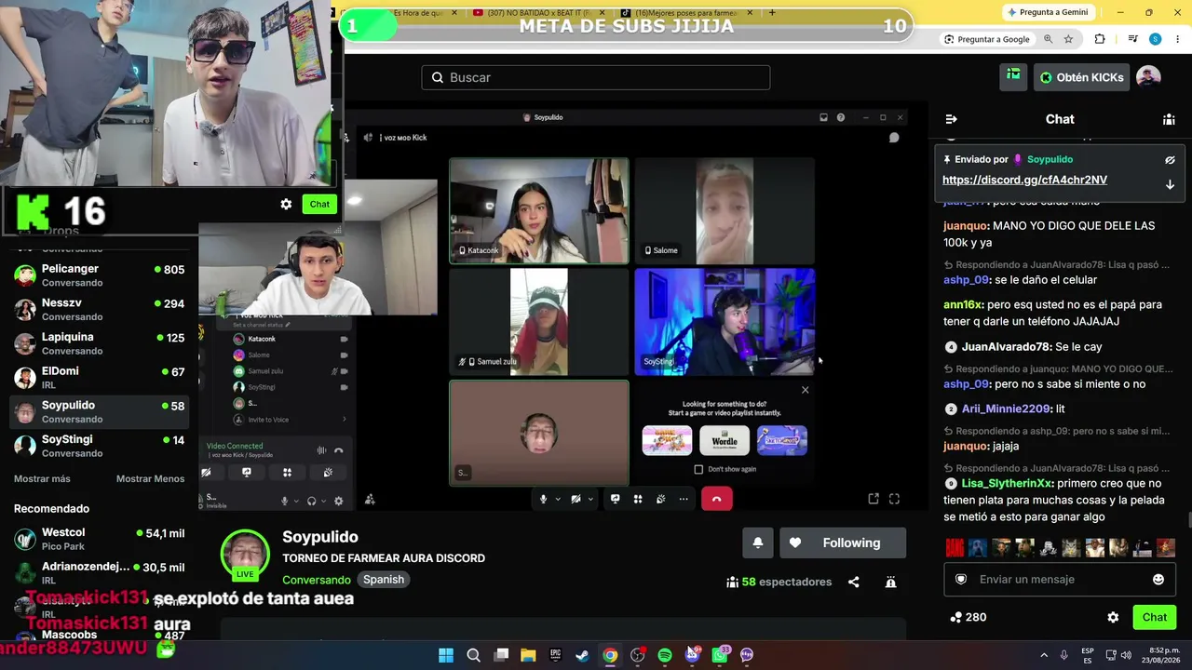
Task: Open Spotify from the Windows taskbar
Action: click(x=665, y=655)
